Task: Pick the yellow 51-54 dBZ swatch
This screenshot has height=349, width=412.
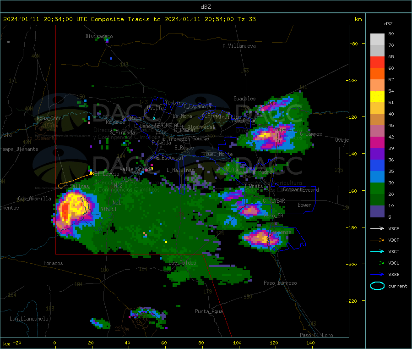Action: pyautogui.click(x=377, y=97)
